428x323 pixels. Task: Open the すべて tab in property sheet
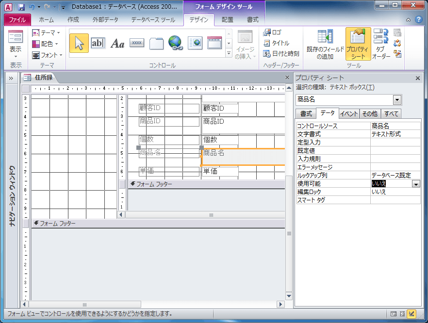391,114
